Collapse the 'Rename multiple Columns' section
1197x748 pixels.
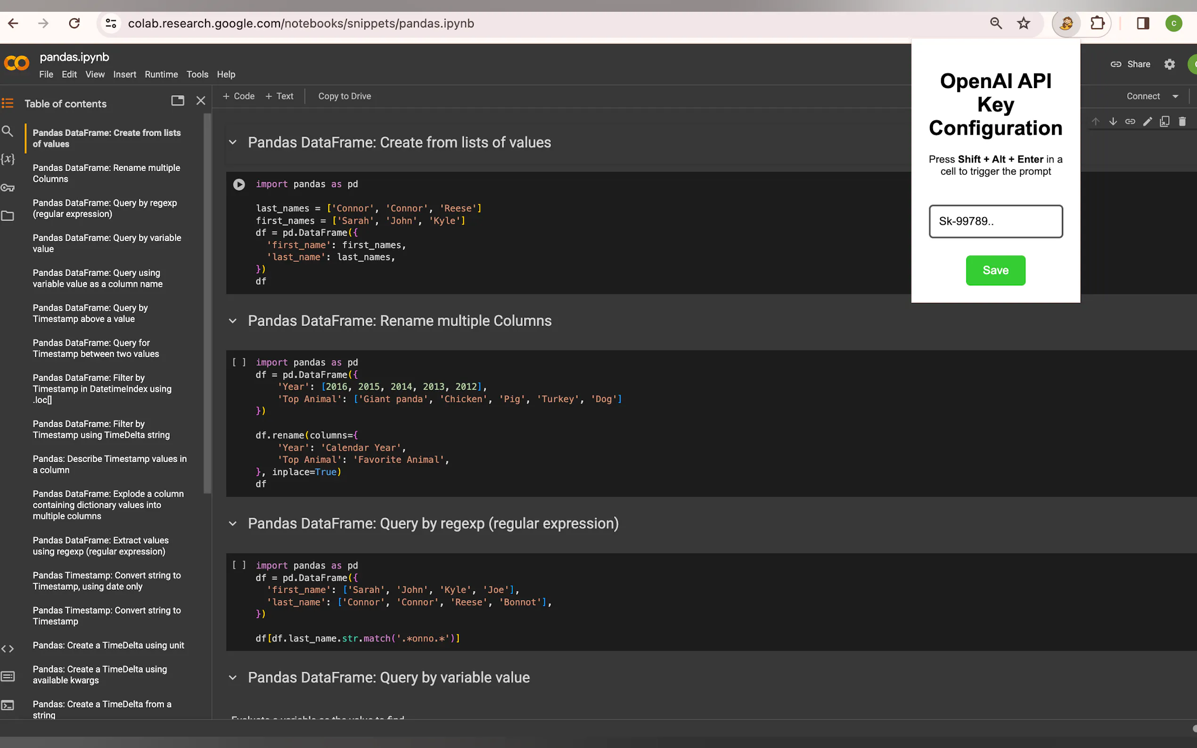tap(233, 321)
